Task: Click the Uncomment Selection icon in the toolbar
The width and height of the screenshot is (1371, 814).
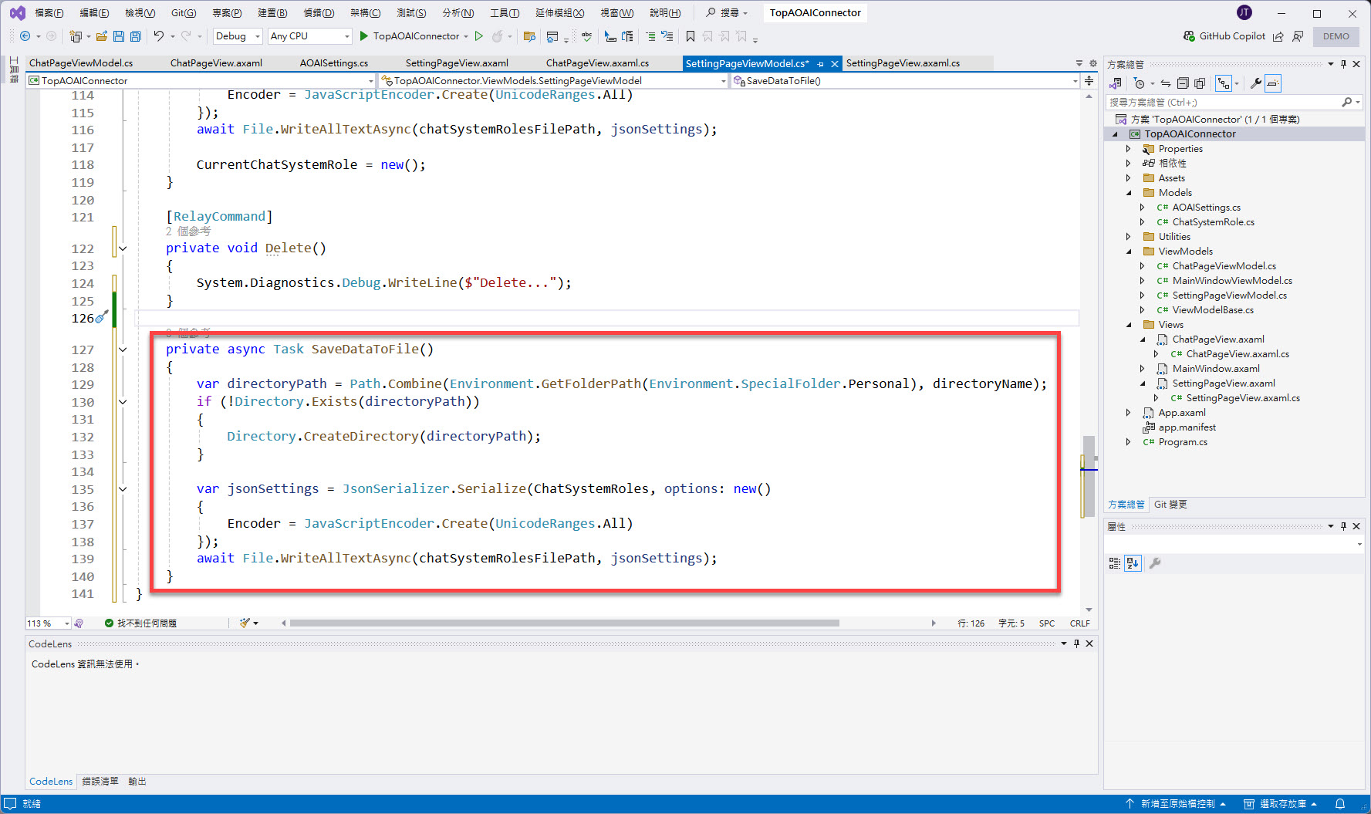Action: click(x=667, y=36)
